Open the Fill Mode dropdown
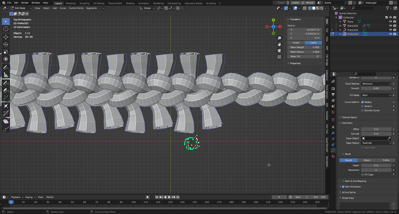The height and width of the screenshot is (214, 399). click(x=376, y=95)
